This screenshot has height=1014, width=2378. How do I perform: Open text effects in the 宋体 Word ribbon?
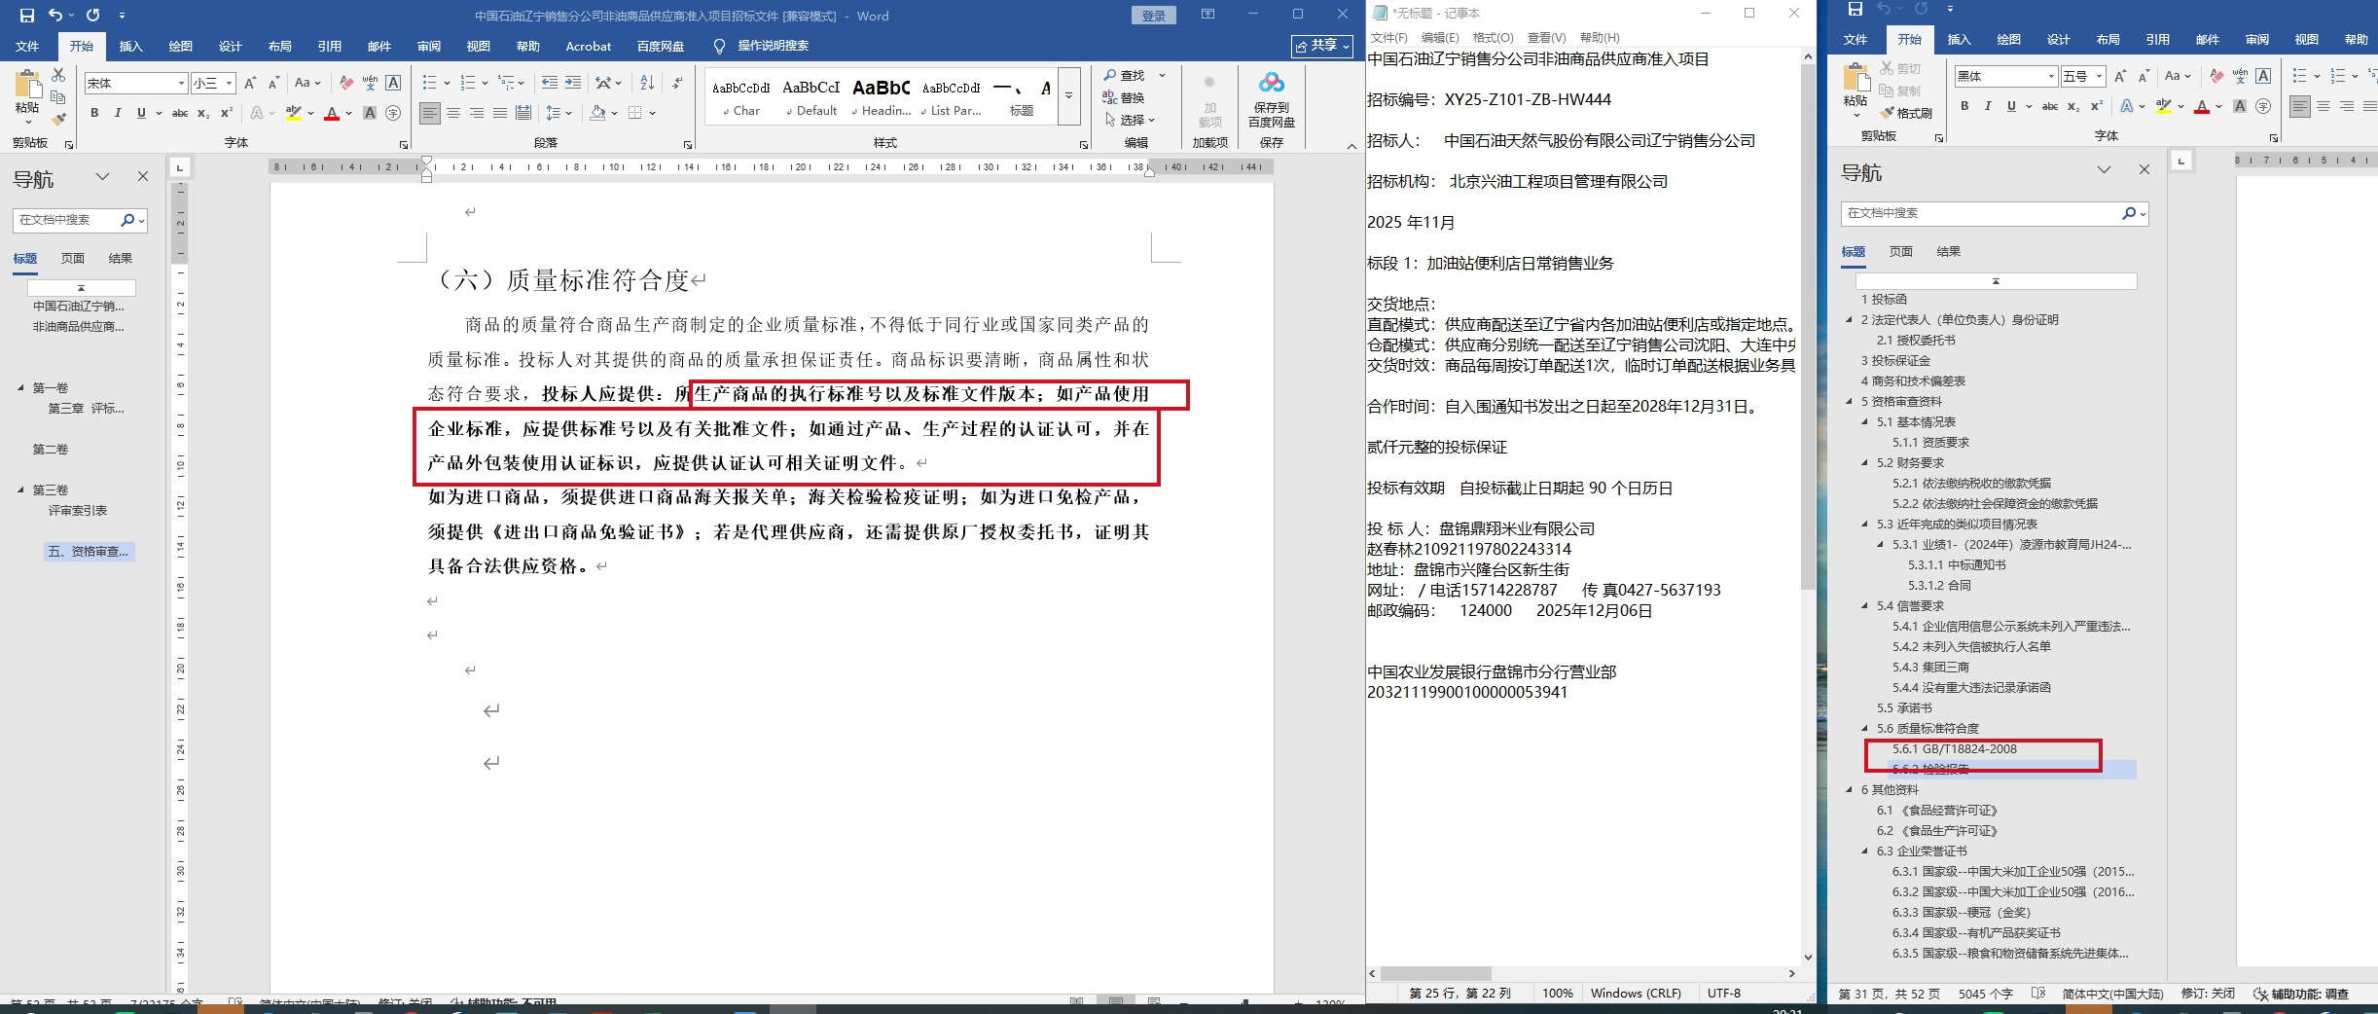pyautogui.click(x=257, y=113)
